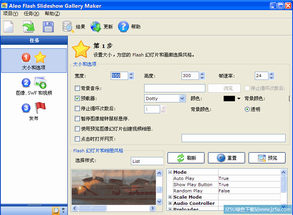Enable 停止循环次数后 checkbox beside loop count field
This screenshot has height=215, width=293.
click(x=77, y=109)
